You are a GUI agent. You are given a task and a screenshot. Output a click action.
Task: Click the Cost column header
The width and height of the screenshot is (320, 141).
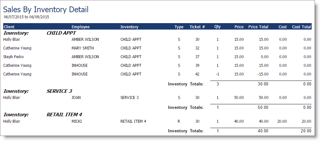tap(283, 27)
